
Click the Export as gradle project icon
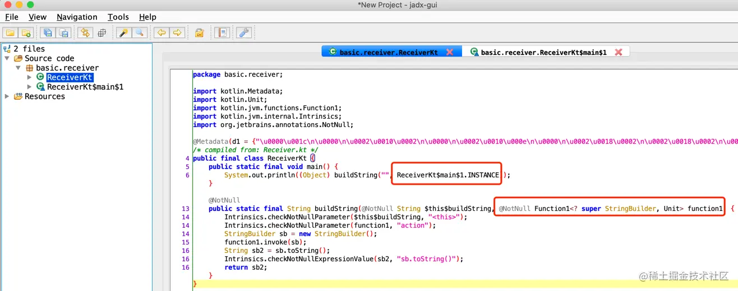point(63,32)
